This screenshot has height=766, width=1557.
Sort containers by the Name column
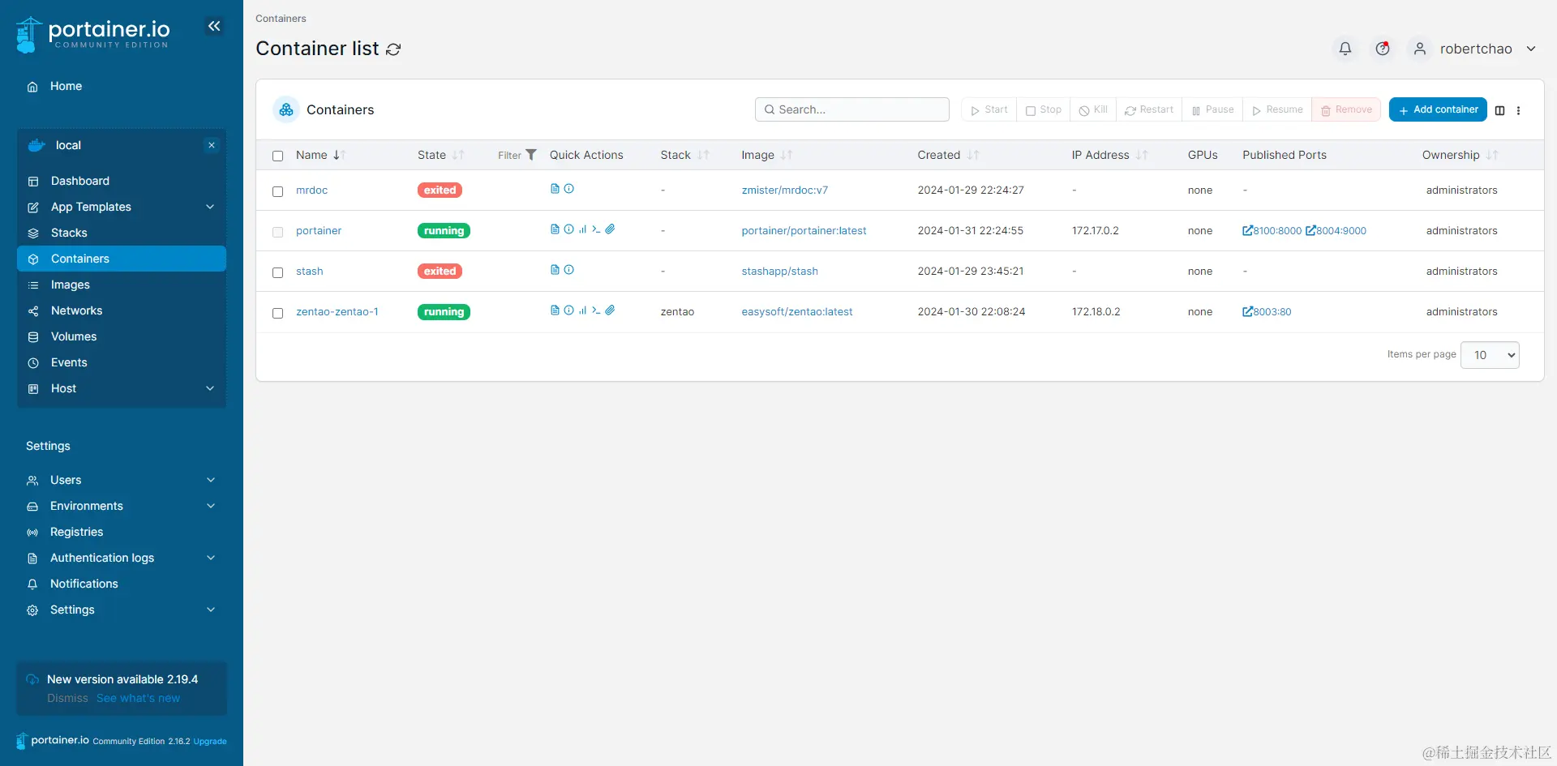tap(320, 155)
